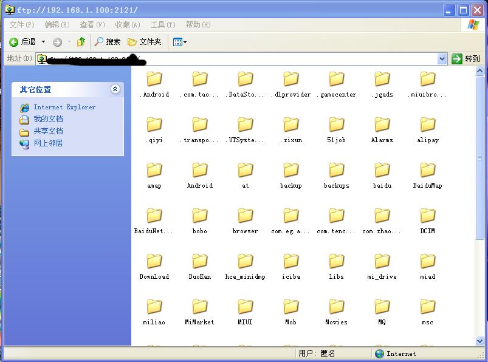
Task: Select the Download folder
Action: (x=154, y=267)
